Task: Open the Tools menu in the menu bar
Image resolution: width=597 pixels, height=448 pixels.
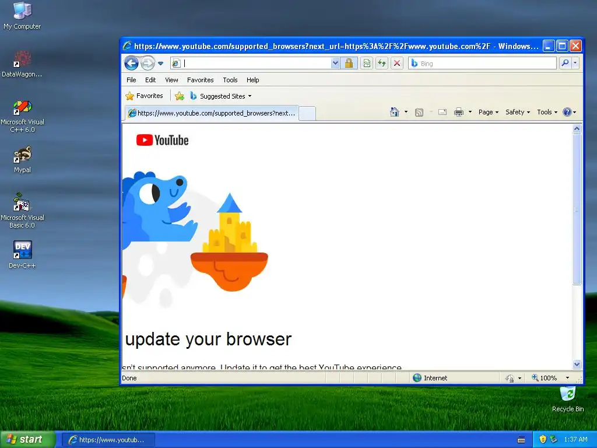Action: click(x=230, y=80)
